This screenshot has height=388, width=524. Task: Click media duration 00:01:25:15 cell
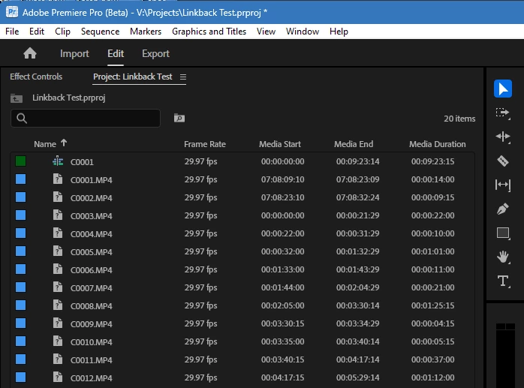[x=432, y=305]
